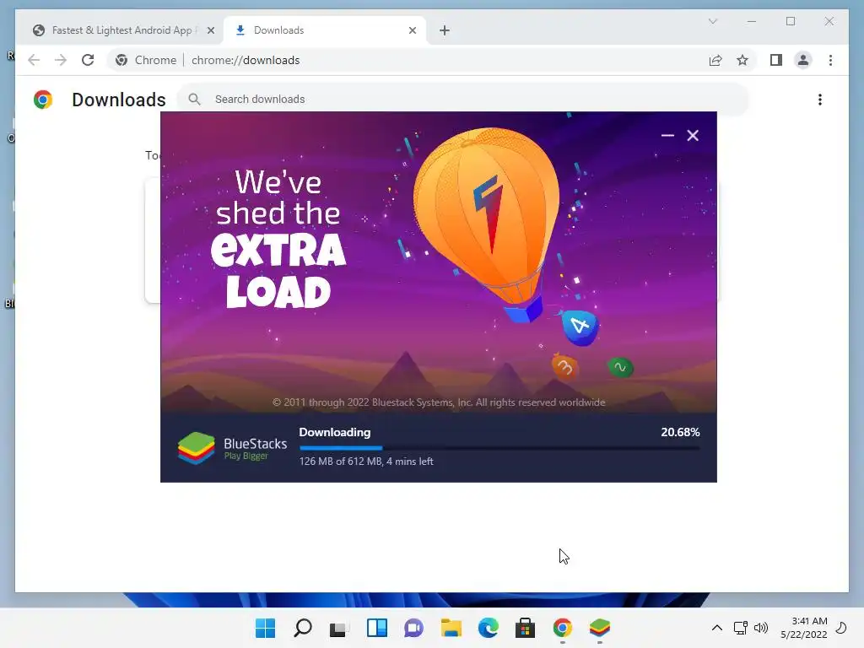Switch to Chrome on the taskbar

coord(563,628)
